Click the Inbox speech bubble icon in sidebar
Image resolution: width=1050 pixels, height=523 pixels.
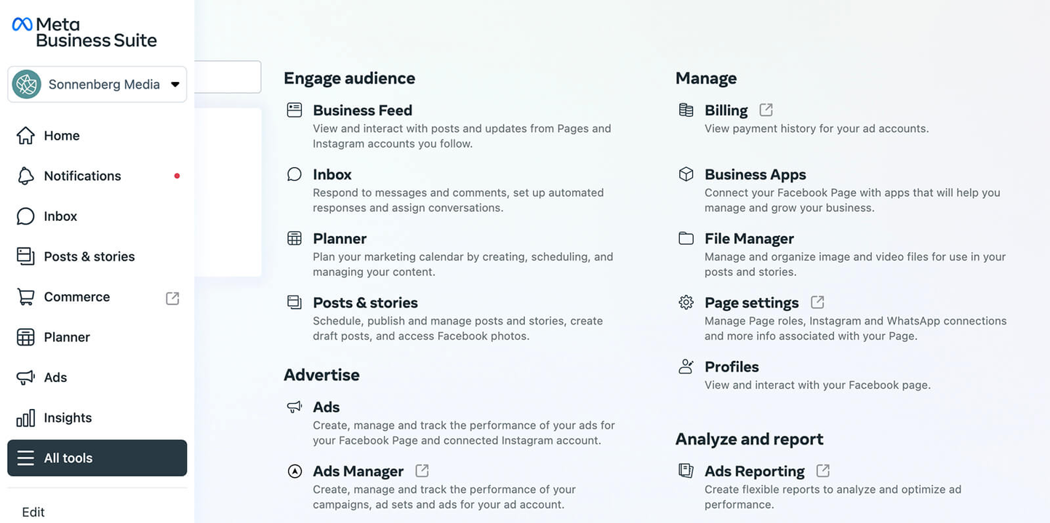pyautogui.click(x=25, y=216)
